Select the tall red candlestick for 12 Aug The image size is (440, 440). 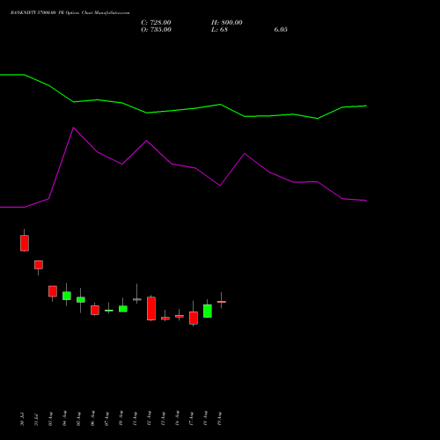pyautogui.click(x=151, y=308)
